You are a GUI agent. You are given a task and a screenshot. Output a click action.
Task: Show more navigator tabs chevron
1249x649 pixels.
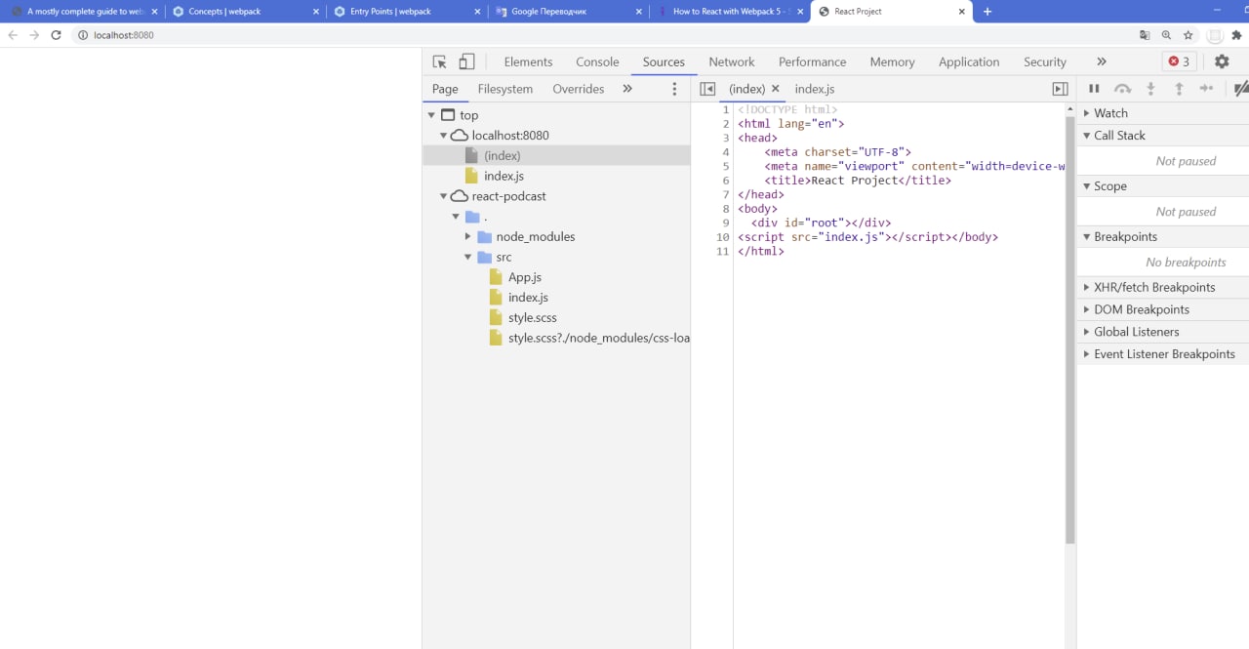(x=627, y=89)
